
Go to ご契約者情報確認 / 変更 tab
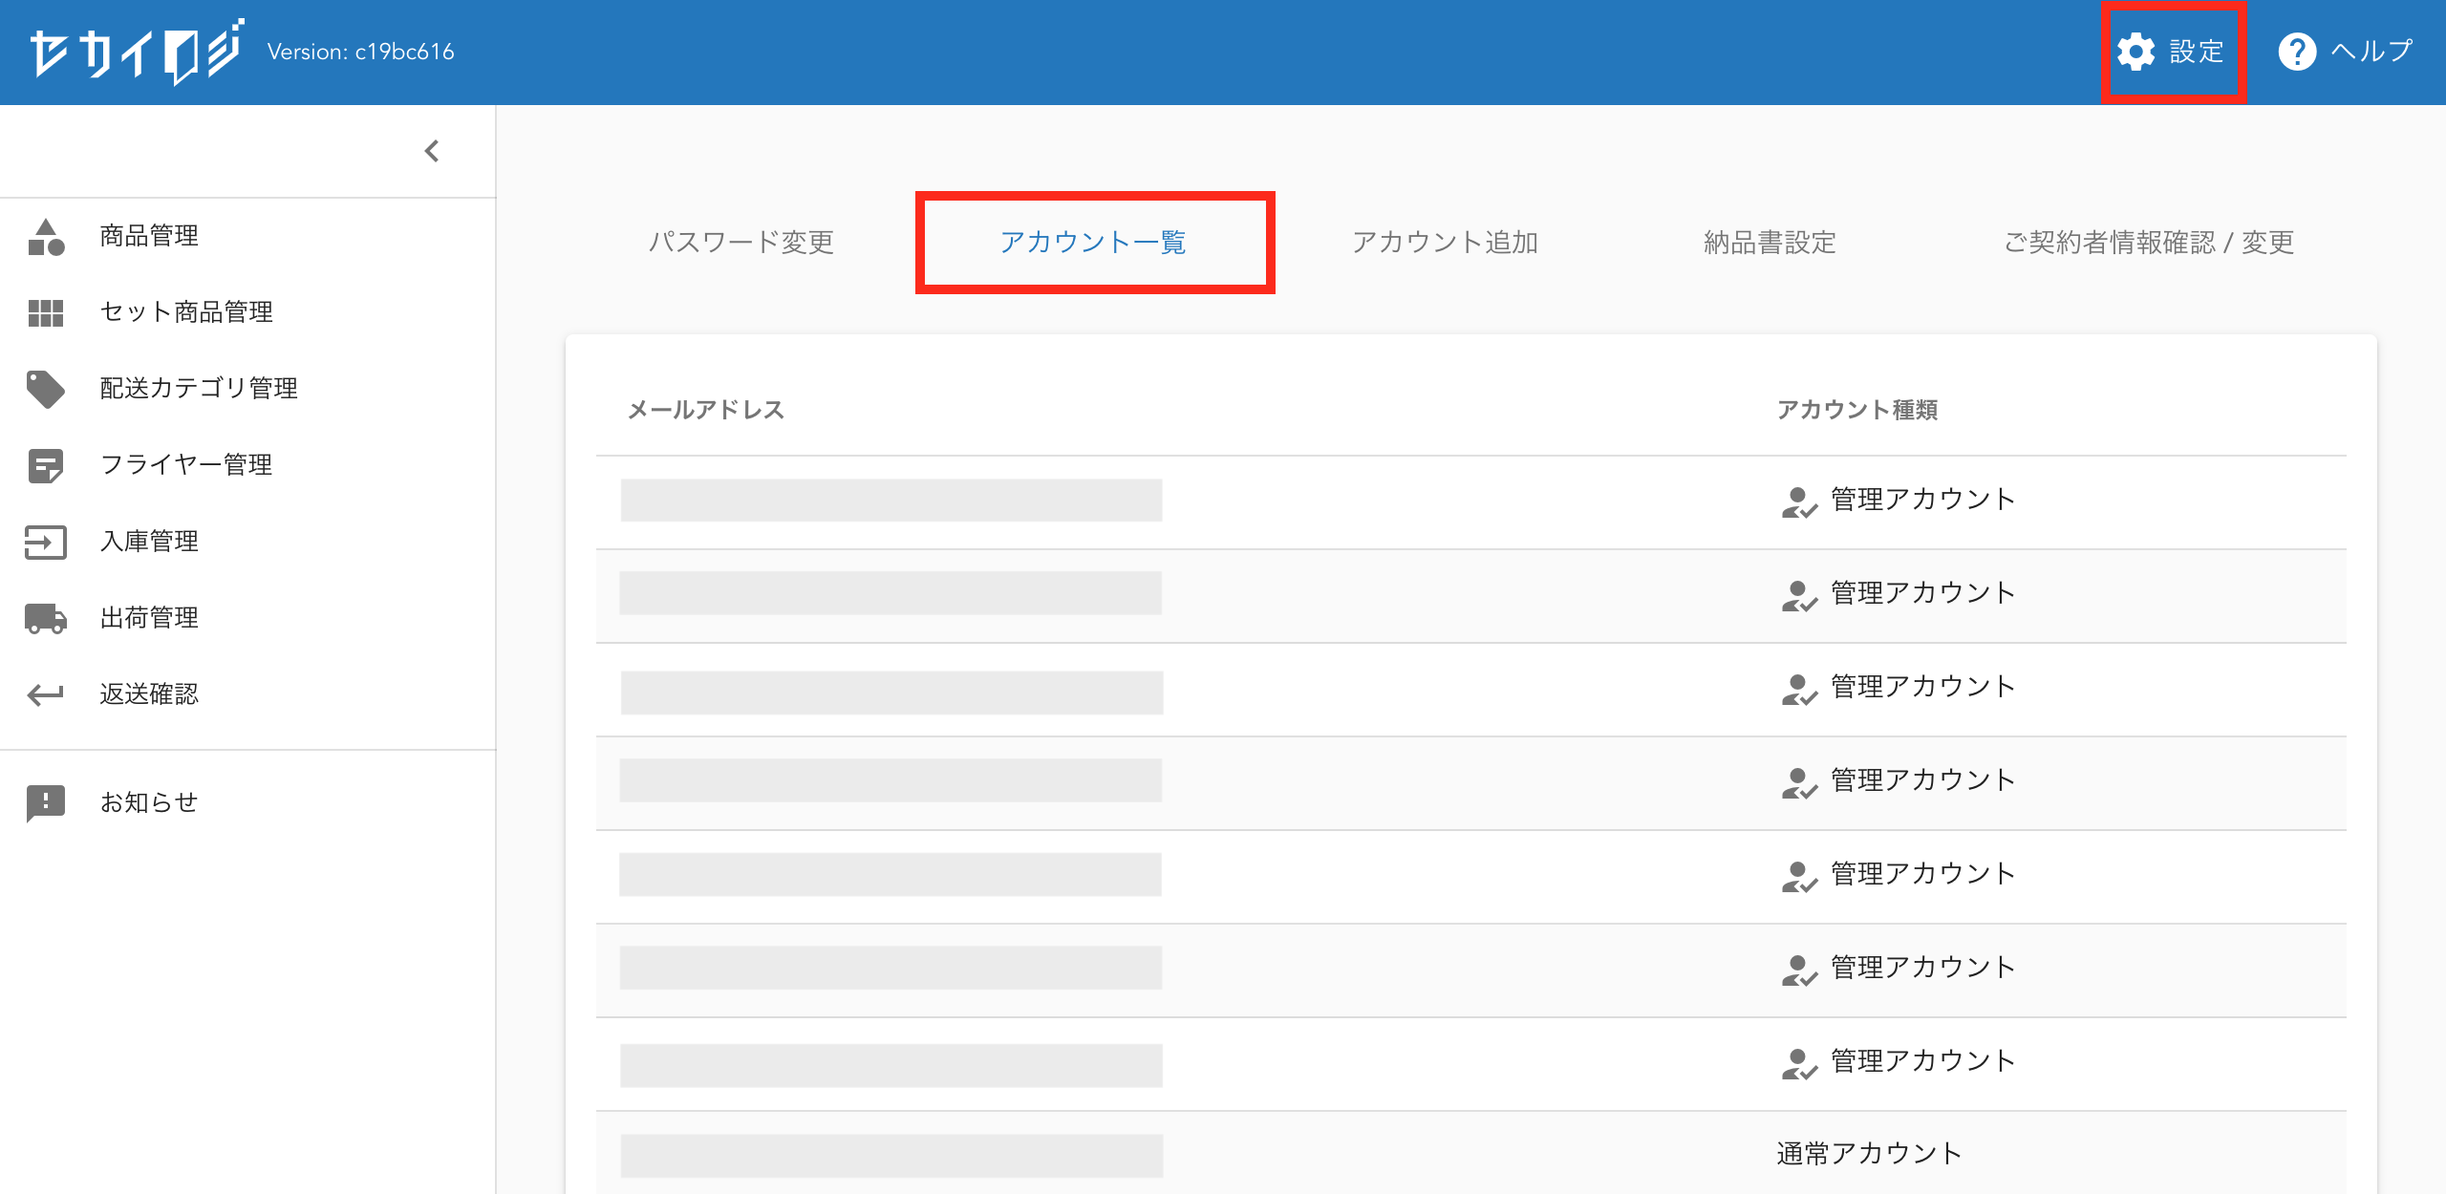2148,243
